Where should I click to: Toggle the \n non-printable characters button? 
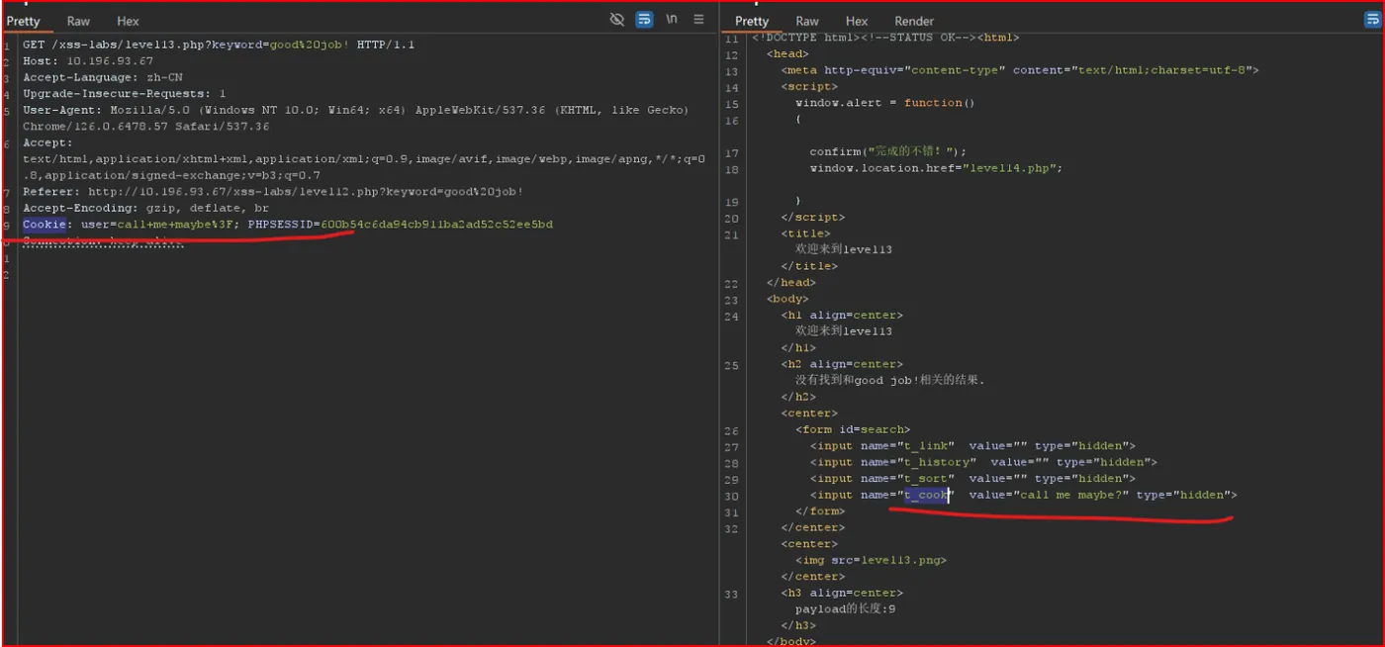coord(672,20)
